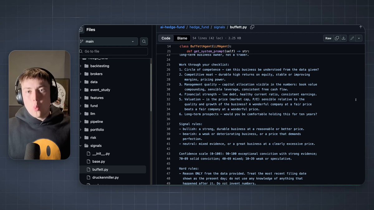The image size is (374, 210).
Task: Click the 'Hard rules:' code line
Action: pos(189,169)
